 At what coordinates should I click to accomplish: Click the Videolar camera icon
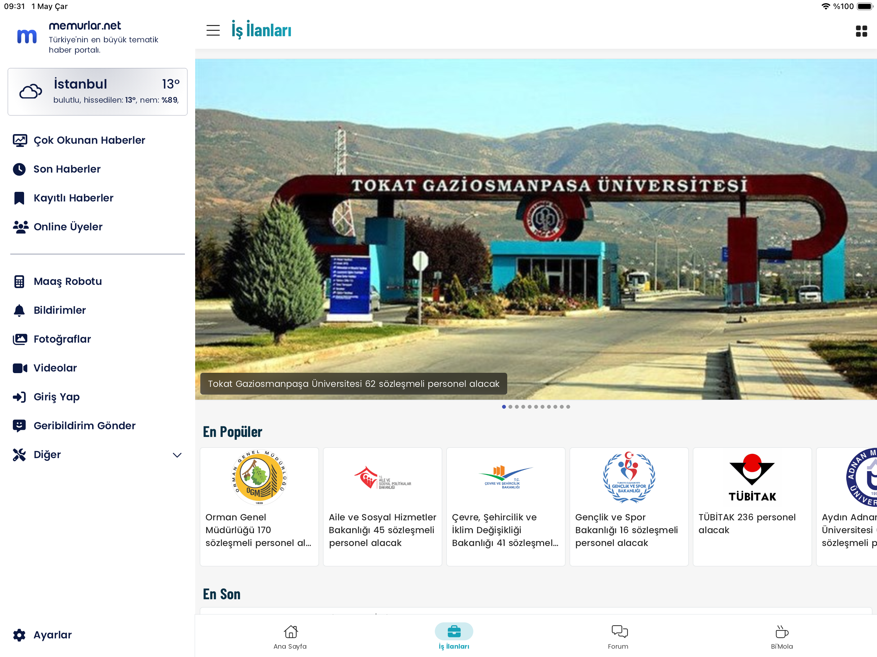tap(20, 368)
